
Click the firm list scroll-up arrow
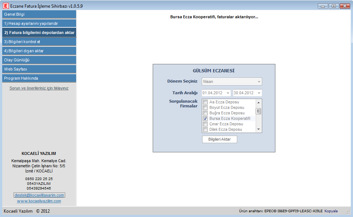(259, 102)
